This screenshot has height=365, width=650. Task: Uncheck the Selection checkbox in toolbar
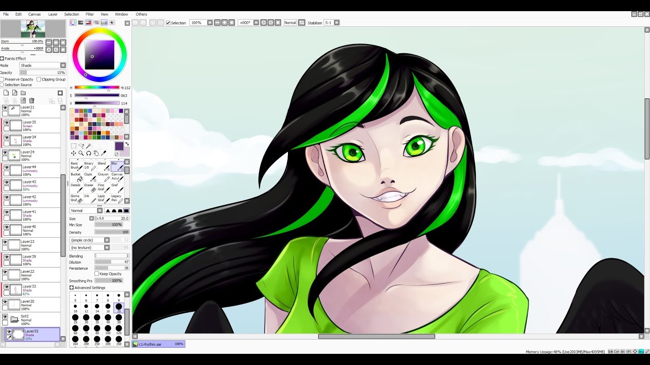(168, 23)
